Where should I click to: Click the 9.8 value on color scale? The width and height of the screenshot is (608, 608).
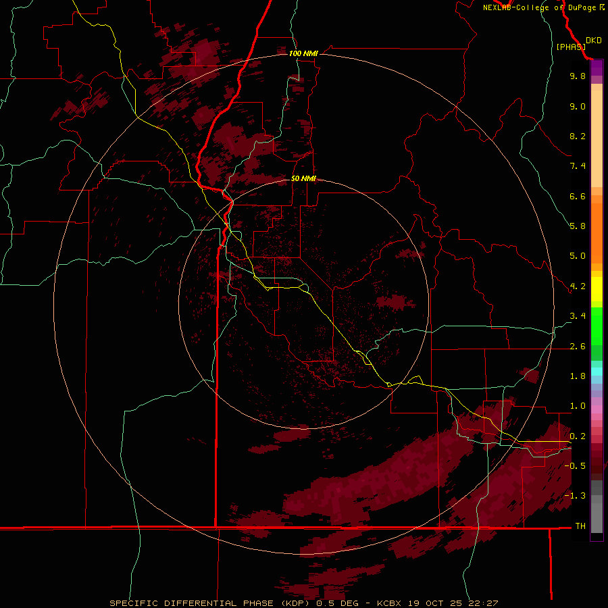point(578,76)
